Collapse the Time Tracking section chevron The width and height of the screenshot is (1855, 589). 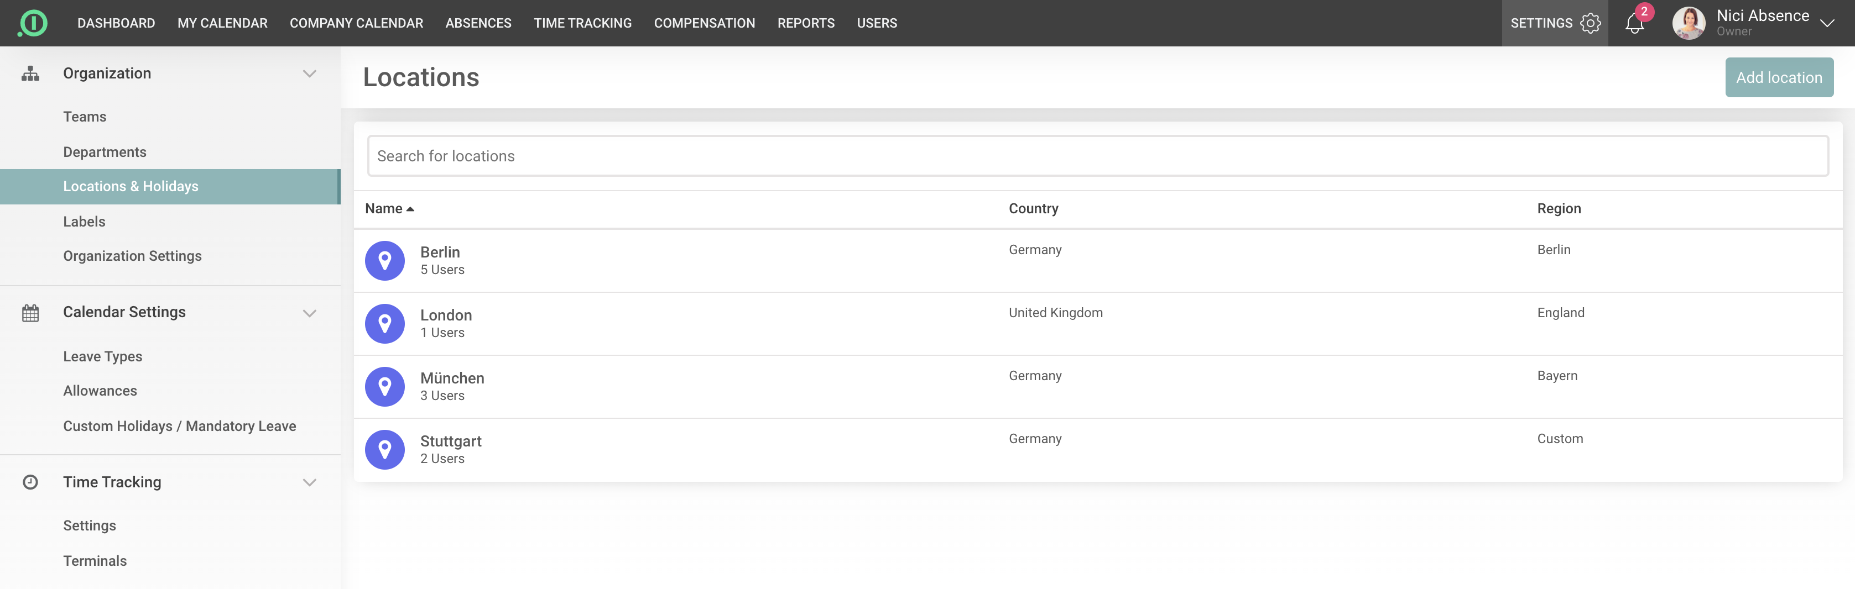point(310,482)
